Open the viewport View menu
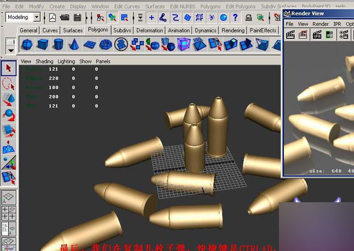 (x=26, y=61)
